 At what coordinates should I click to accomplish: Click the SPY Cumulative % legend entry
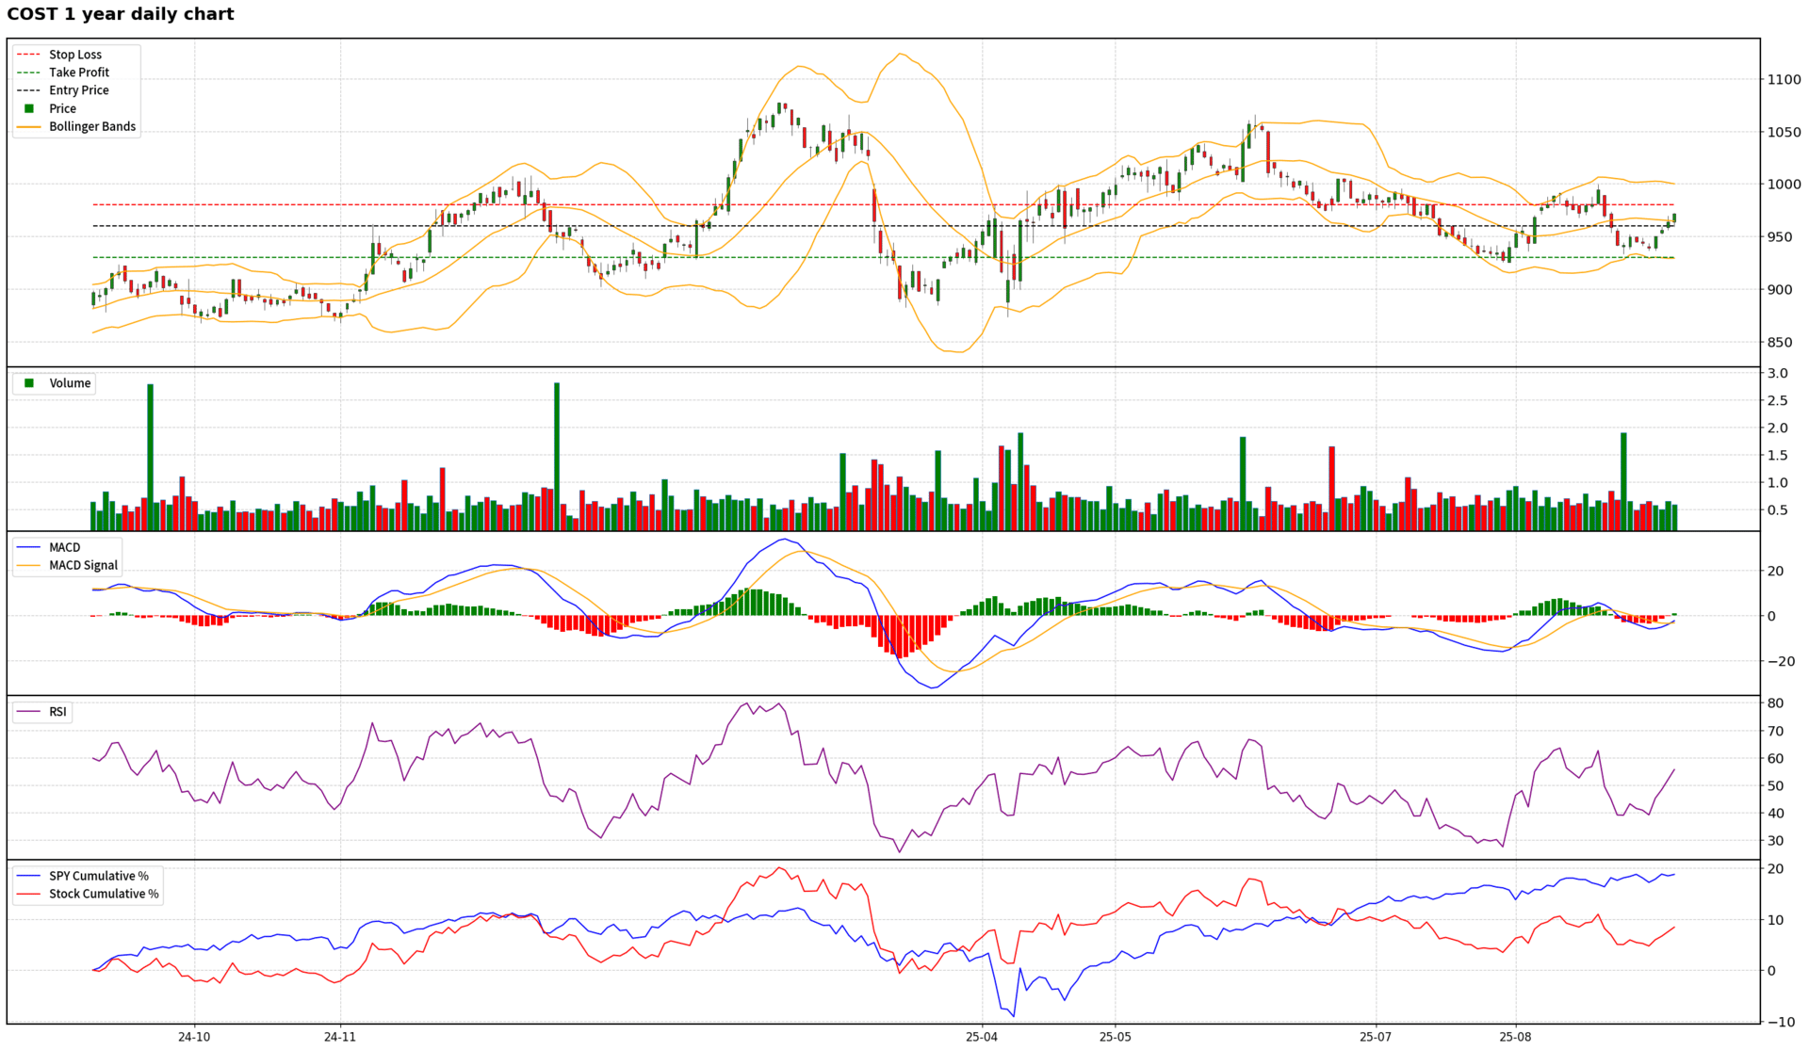pos(98,876)
